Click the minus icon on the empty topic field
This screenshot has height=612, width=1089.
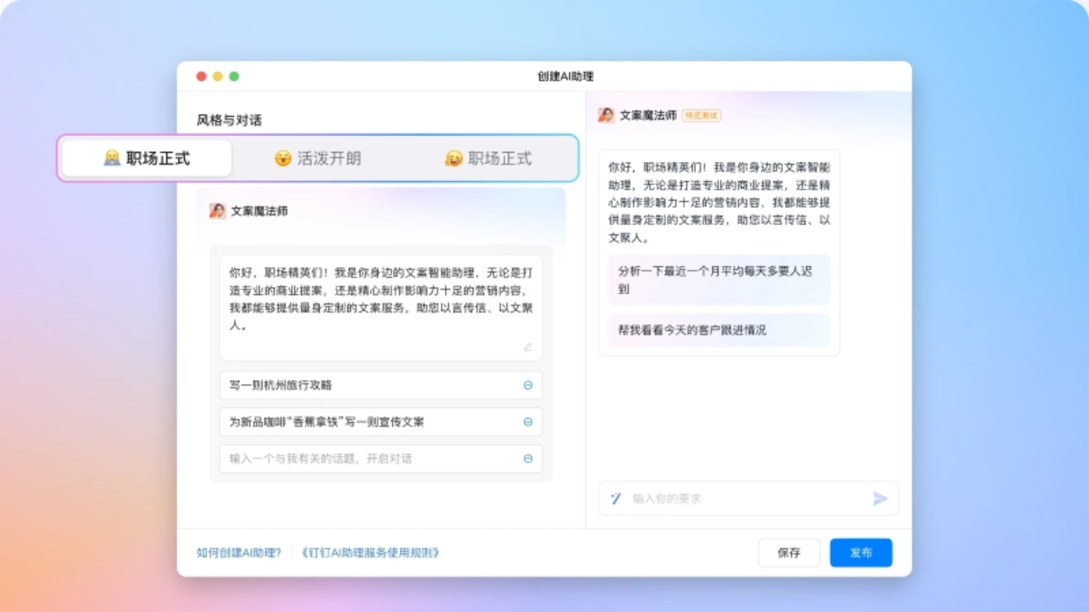pyautogui.click(x=528, y=459)
